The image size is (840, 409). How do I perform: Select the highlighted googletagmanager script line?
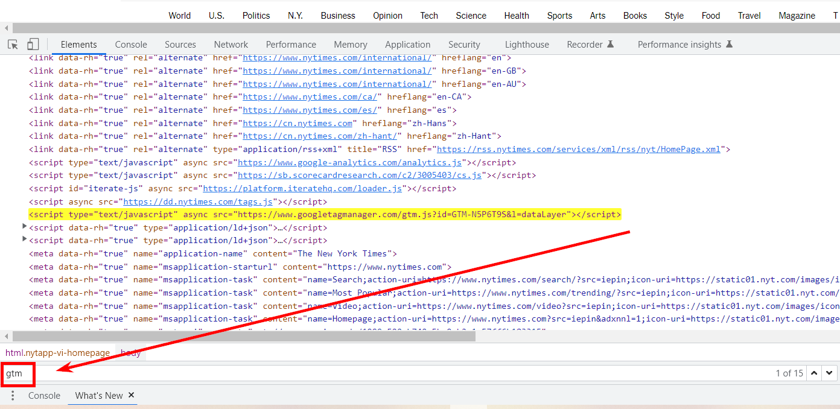(x=325, y=215)
